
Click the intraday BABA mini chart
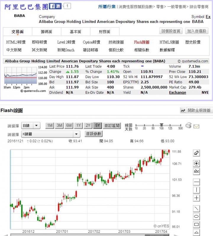(x=21, y=75)
